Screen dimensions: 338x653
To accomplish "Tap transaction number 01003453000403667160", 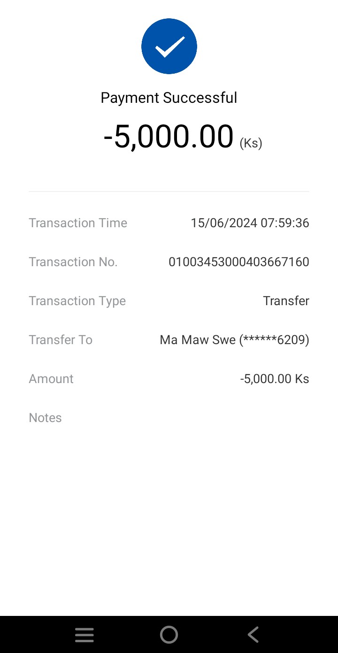I will point(239,262).
